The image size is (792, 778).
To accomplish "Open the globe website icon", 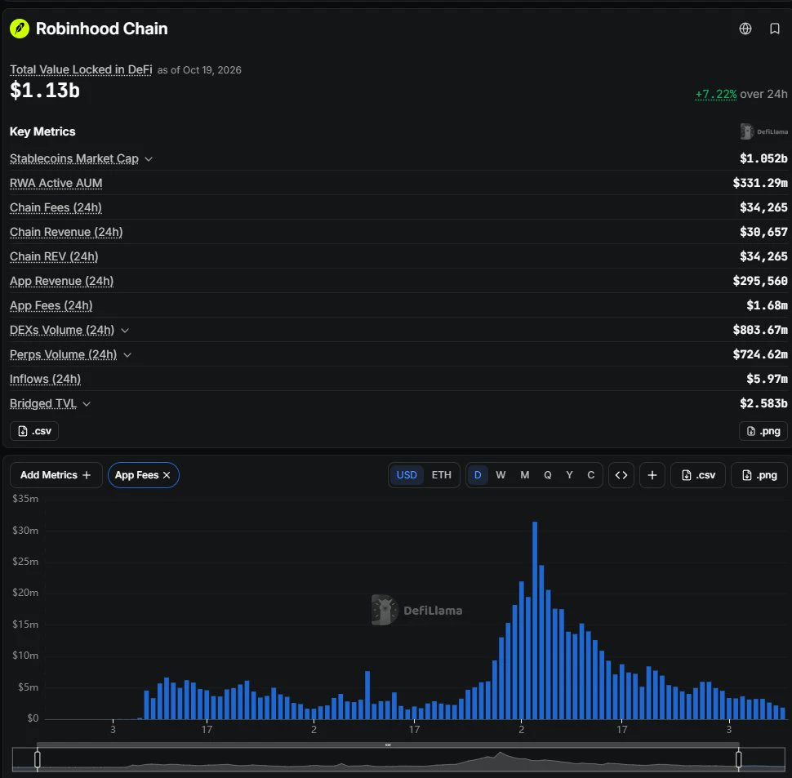I will (x=745, y=29).
